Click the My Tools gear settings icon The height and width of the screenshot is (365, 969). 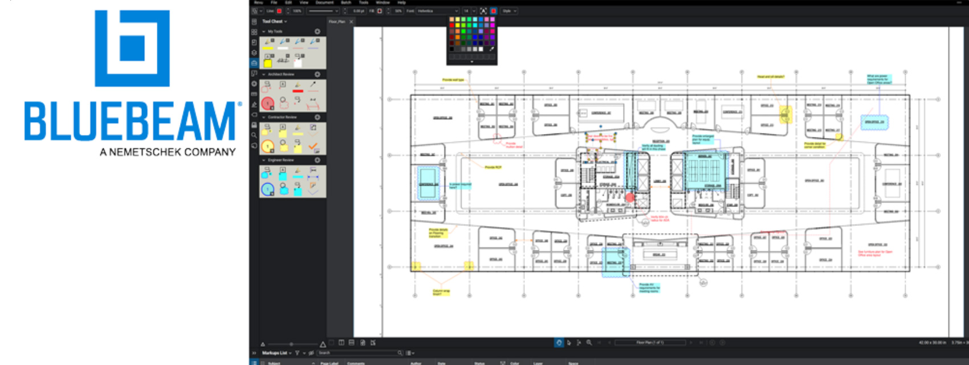coord(317,31)
